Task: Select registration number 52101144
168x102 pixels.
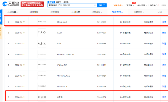Action: coord(101,65)
